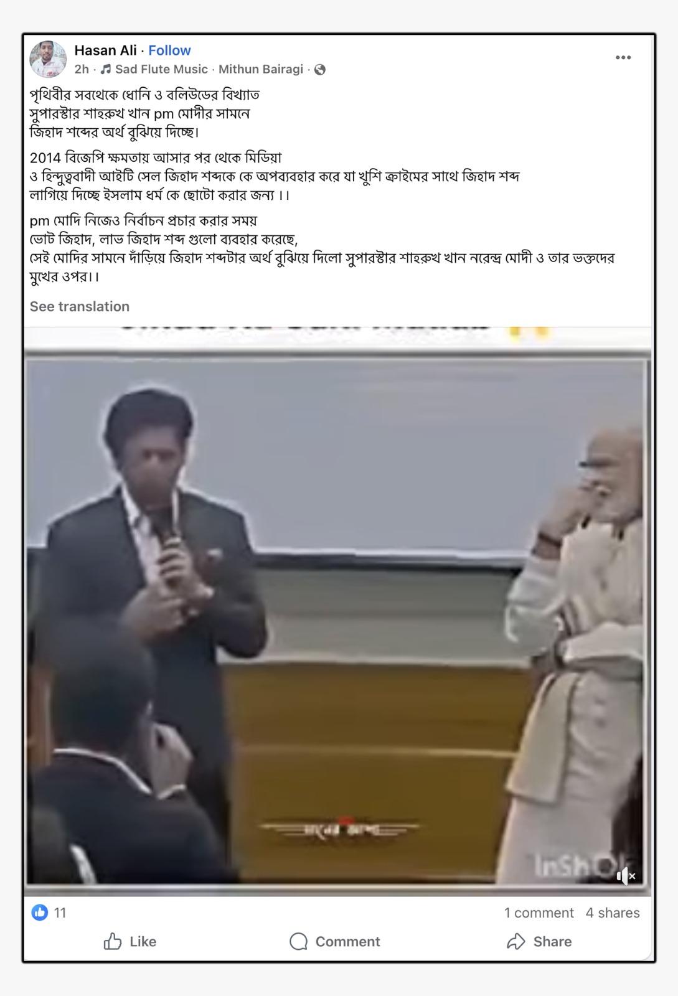Follow Hasan Ali
The width and height of the screenshot is (678, 996).
169,50
